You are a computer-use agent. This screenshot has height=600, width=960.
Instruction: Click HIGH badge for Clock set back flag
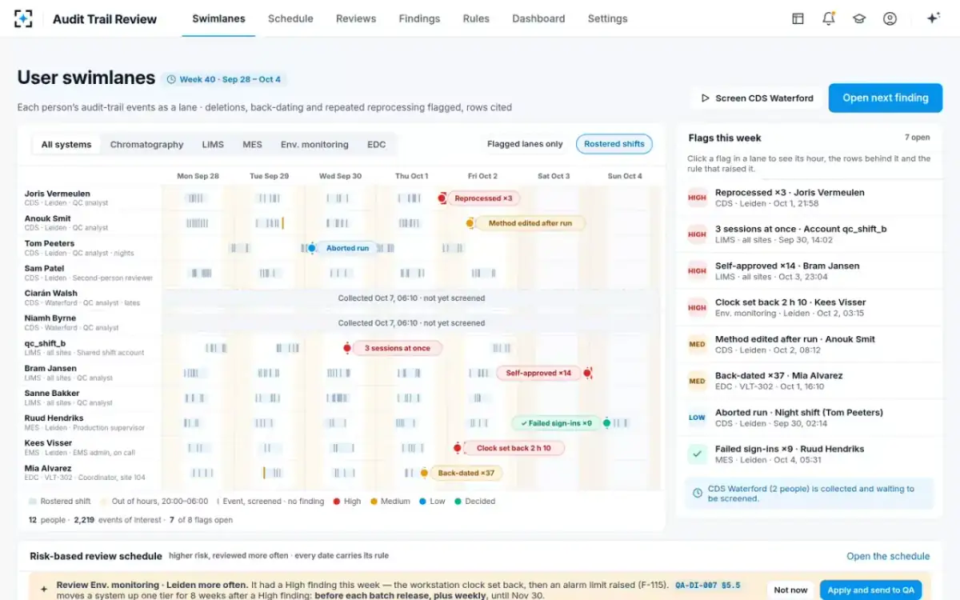(697, 308)
